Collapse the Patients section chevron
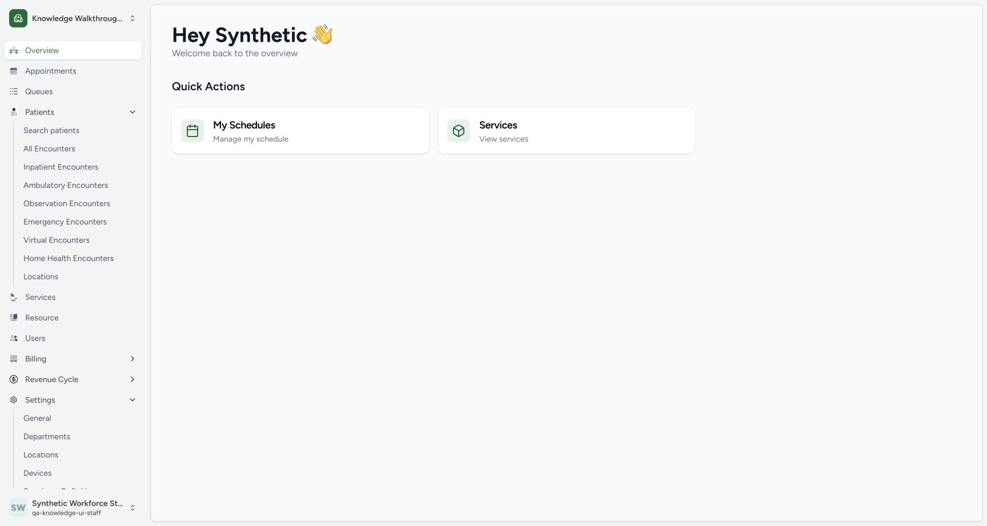Screen dimensions: 987x526 (x=133, y=112)
